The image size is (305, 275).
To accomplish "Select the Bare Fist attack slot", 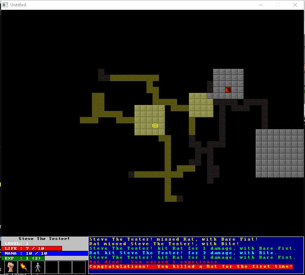I will click(11, 267).
